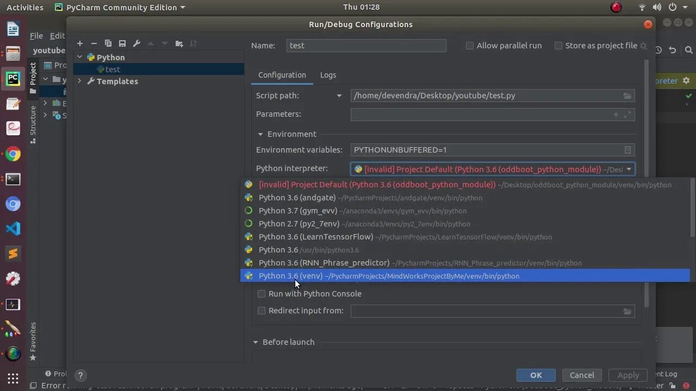
Task: Choose Python 3.7 (gym_evv) interpreter
Action: pos(465,211)
